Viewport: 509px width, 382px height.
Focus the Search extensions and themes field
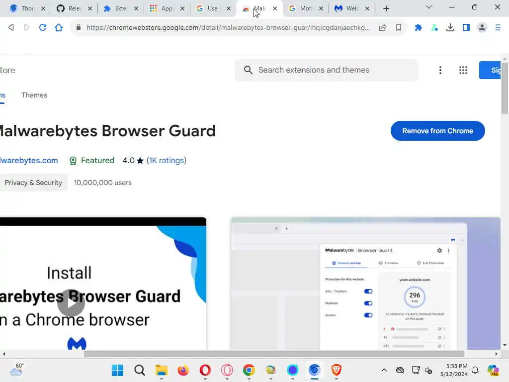pyautogui.click(x=326, y=70)
